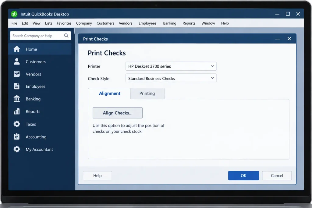312x208 pixels.
Task: Select the Alignment tab
Action: point(109,93)
